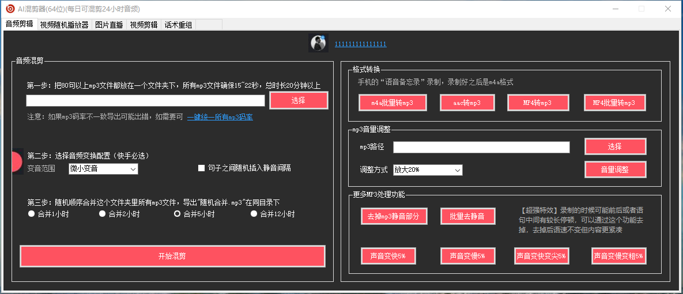This screenshot has height=294, width=683.
Task: Go to the 图片直播 tab
Action: (109, 25)
